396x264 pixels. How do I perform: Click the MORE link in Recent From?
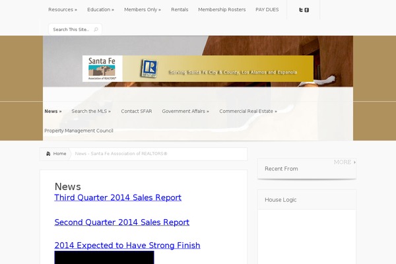point(345,162)
